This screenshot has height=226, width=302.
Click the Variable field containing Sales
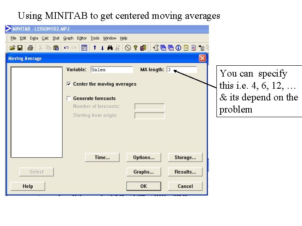[112, 69]
